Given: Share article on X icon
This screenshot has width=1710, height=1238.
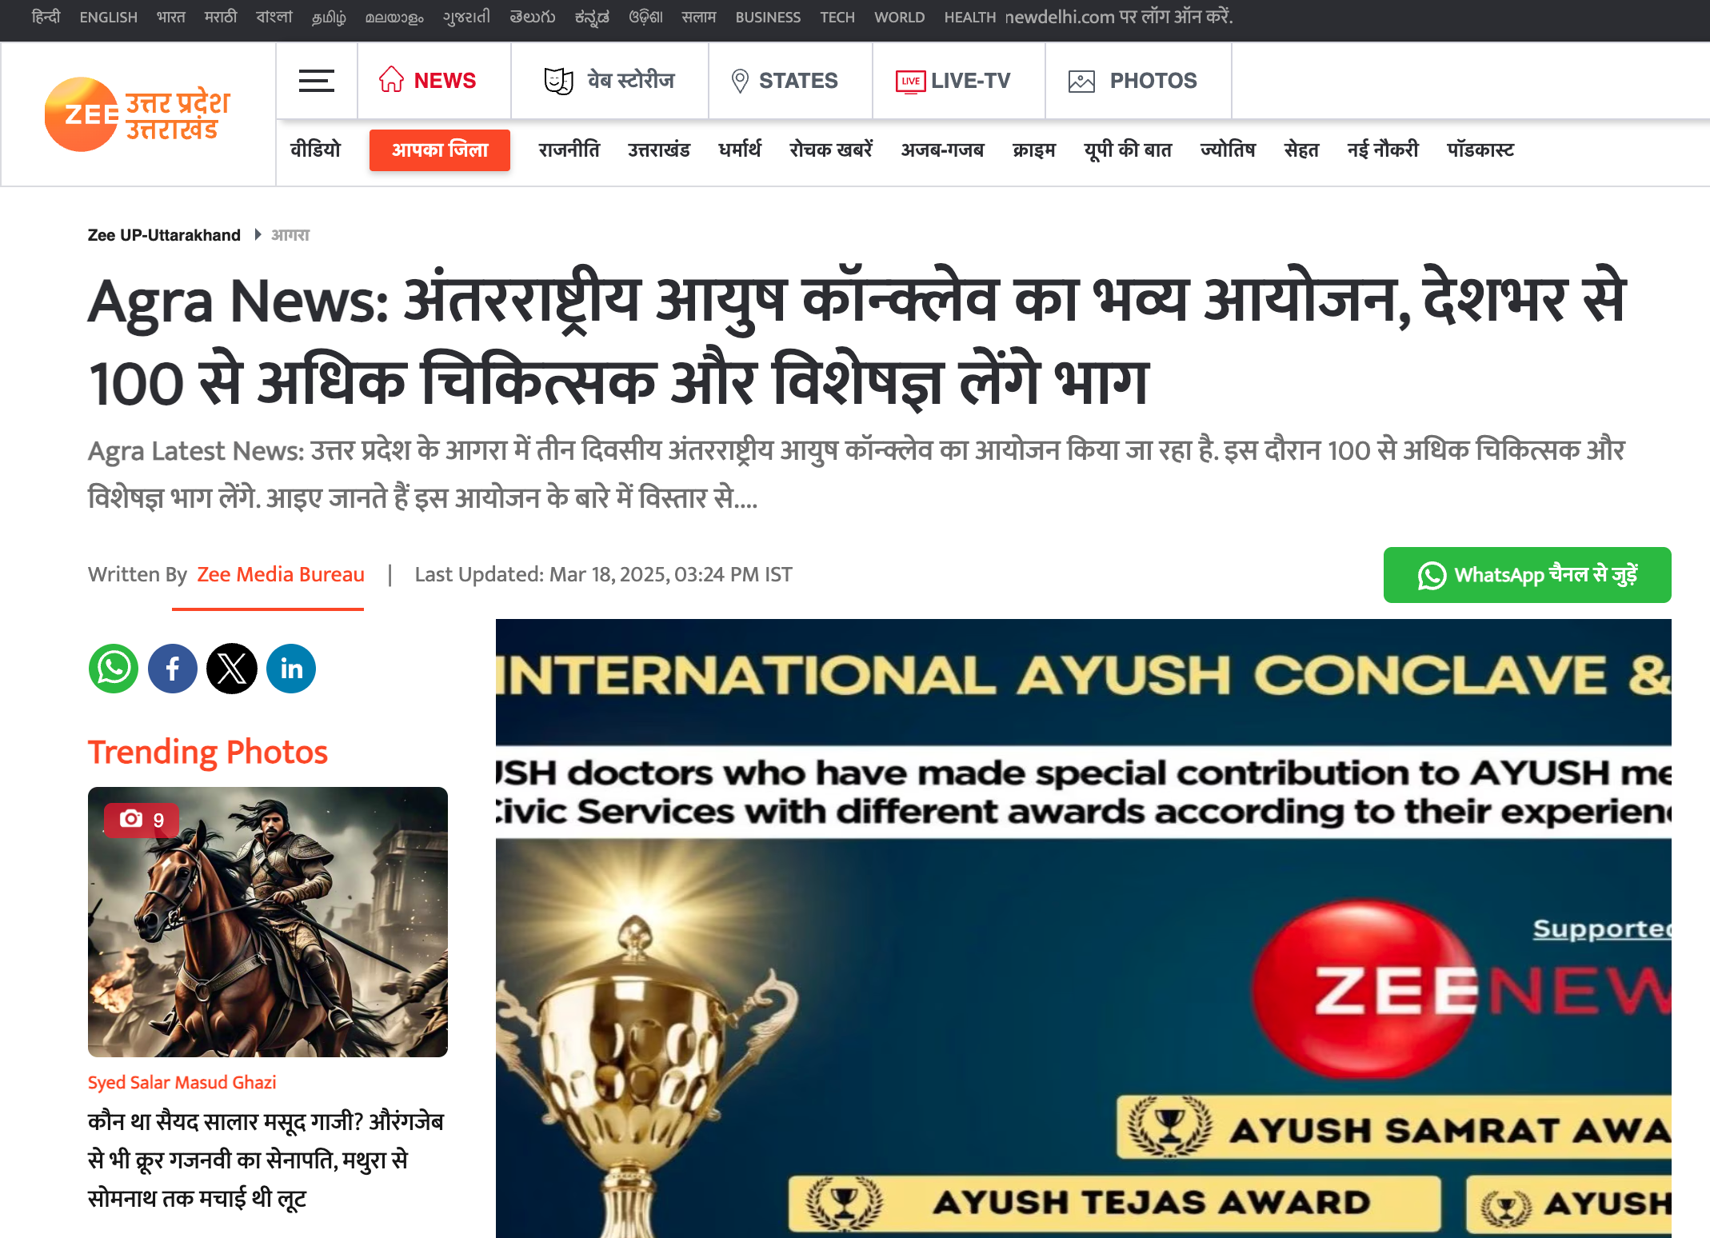Looking at the screenshot, I should point(232,669).
